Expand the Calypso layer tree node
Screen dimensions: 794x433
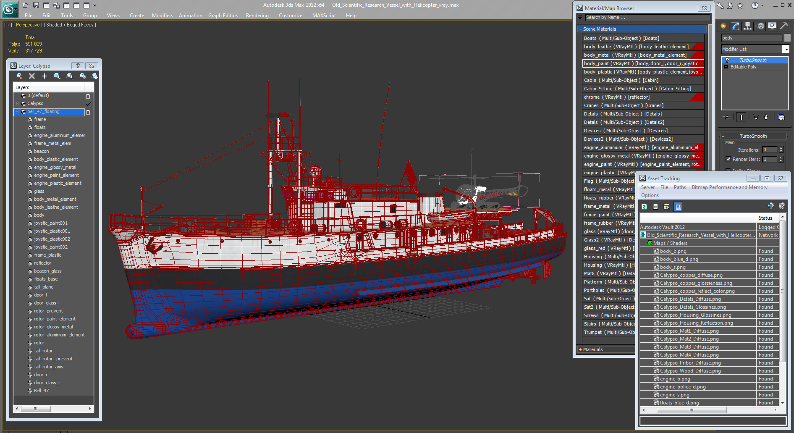17,104
